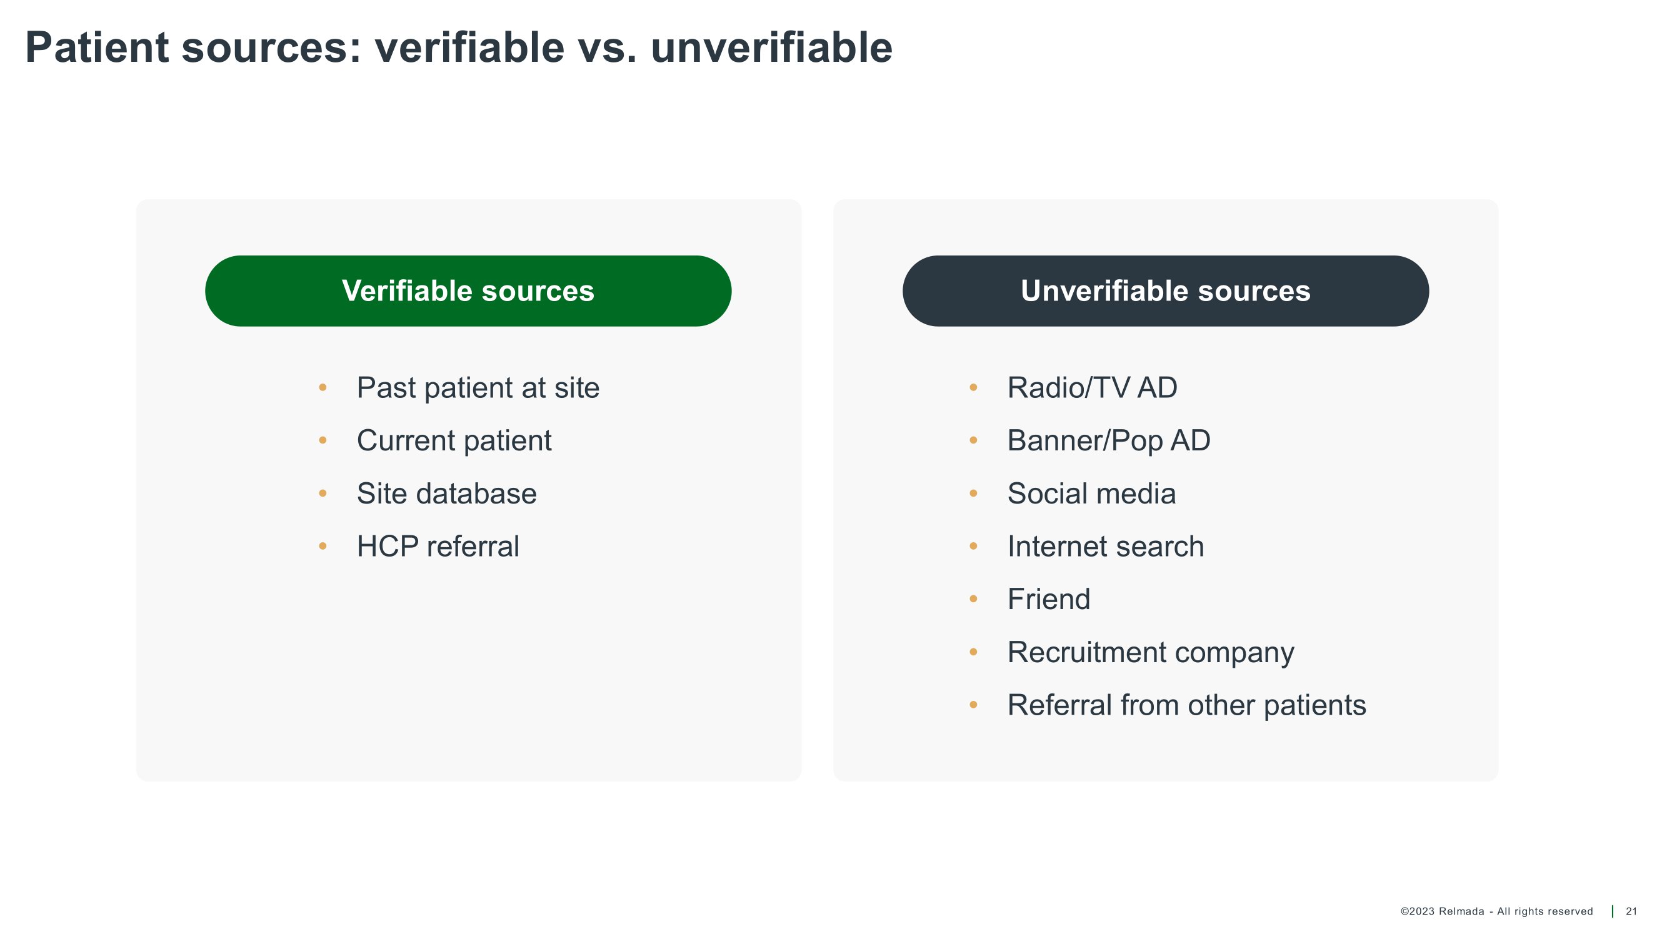
Task: Click the orange bullet beside 'Friend'
Action: click(x=973, y=600)
